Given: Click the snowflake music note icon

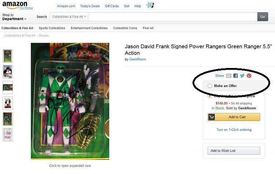Looking at the screenshot, I should 150,5.
